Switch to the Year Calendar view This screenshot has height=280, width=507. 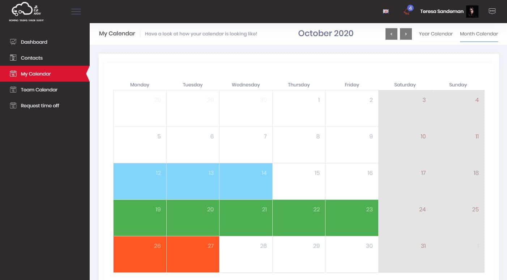[x=436, y=34]
